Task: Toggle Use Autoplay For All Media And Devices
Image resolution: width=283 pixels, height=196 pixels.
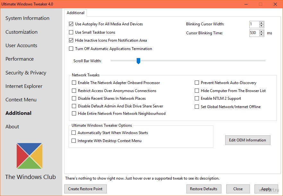Action: pyautogui.click(x=71, y=24)
